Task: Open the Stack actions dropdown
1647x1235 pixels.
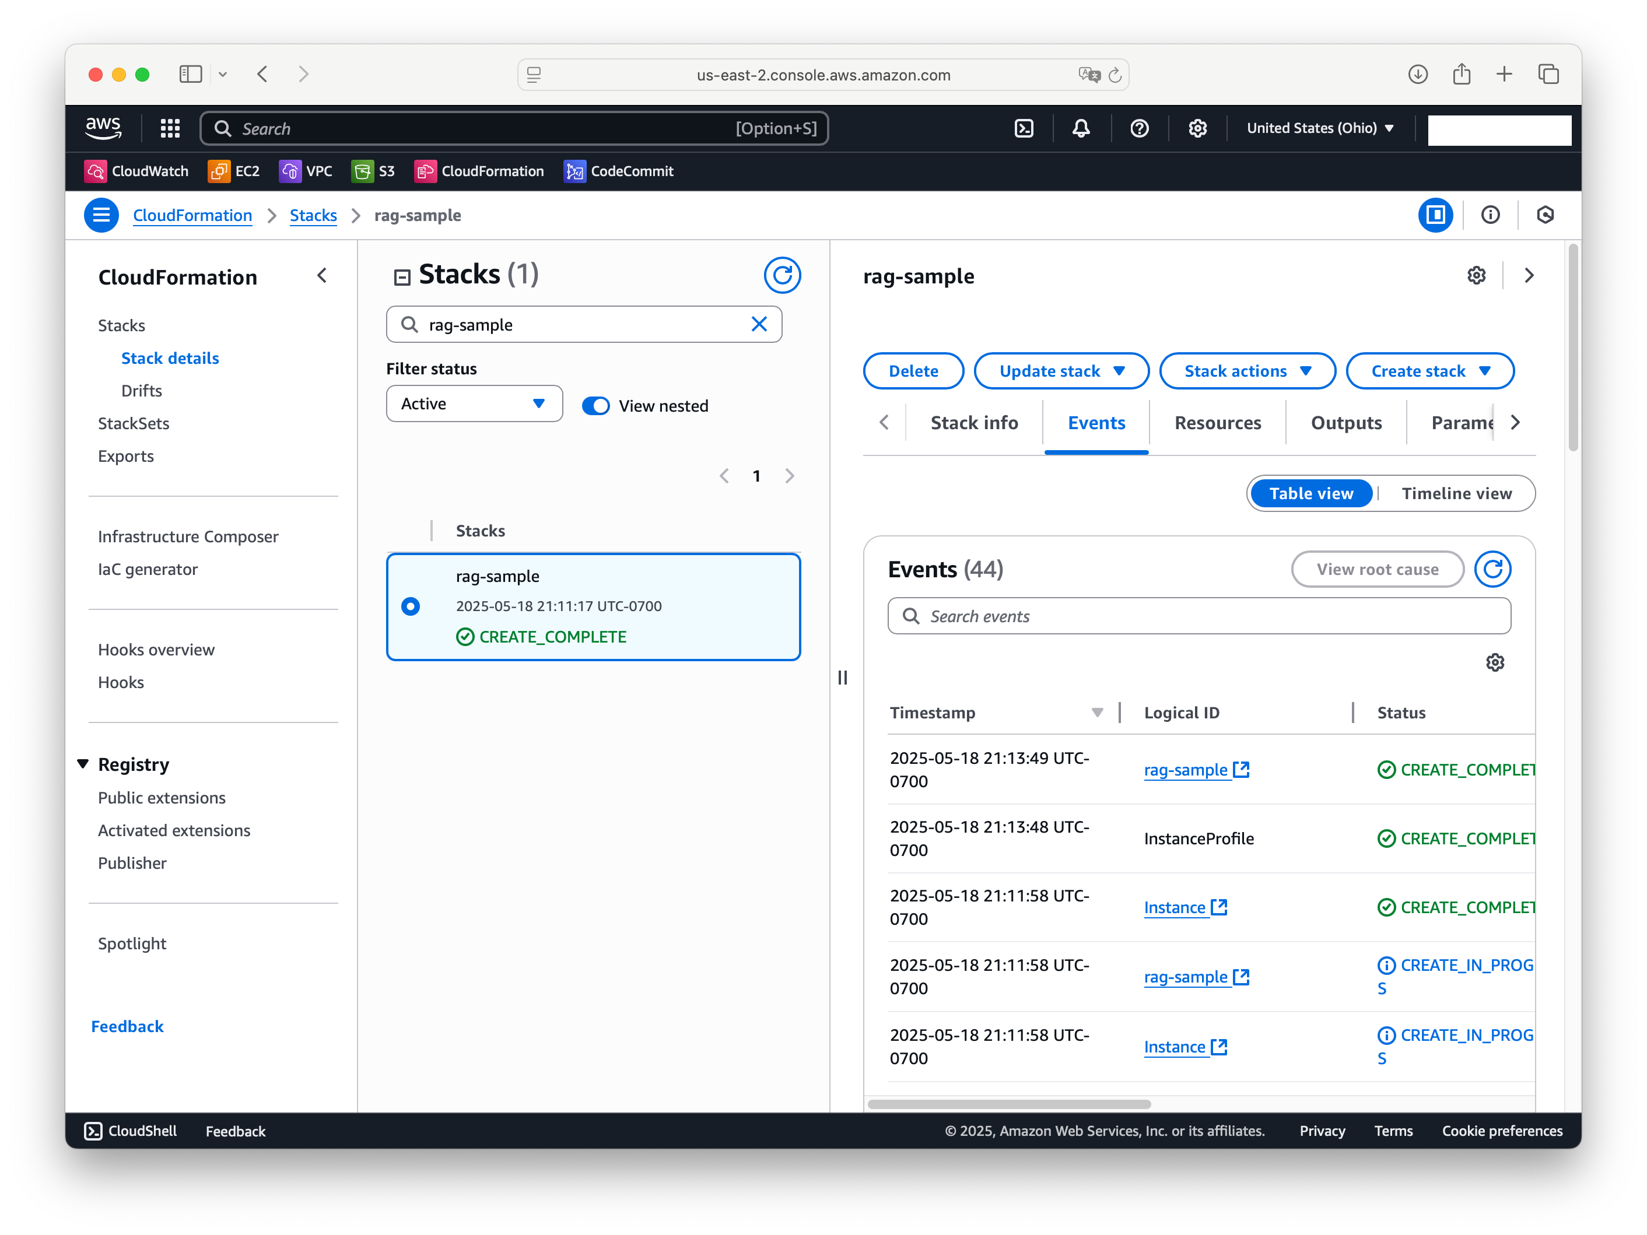Action: click(x=1247, y=371)
